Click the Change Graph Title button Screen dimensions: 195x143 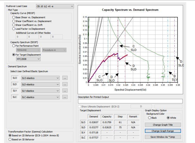(163, 125)
